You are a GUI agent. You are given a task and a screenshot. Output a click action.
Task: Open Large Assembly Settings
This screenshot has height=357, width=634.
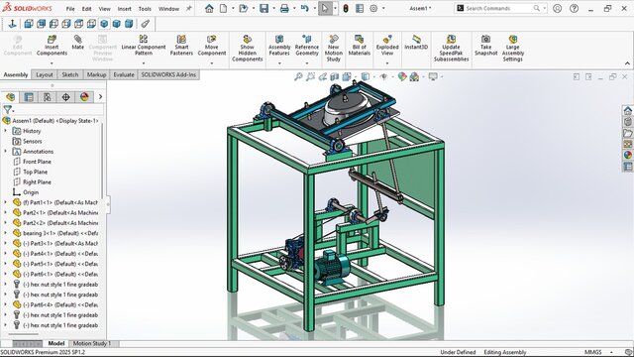pos(513,49)
